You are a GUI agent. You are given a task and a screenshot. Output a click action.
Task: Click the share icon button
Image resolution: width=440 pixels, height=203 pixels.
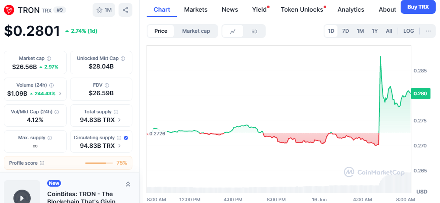click(125, 10)
